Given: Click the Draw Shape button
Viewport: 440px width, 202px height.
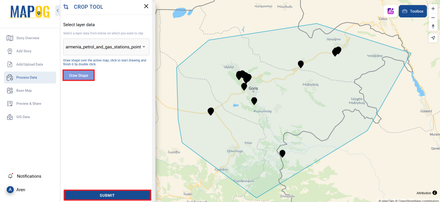Looking at the screenshot, I should [78, 75].
